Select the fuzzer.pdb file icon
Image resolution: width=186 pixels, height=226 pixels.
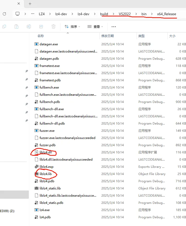coord(37,145)
